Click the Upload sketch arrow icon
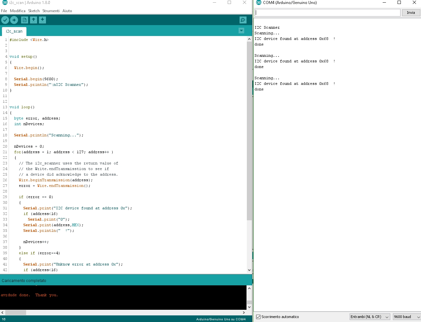 [14, 20]
